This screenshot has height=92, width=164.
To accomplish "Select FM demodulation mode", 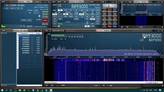I will (71, 10).
